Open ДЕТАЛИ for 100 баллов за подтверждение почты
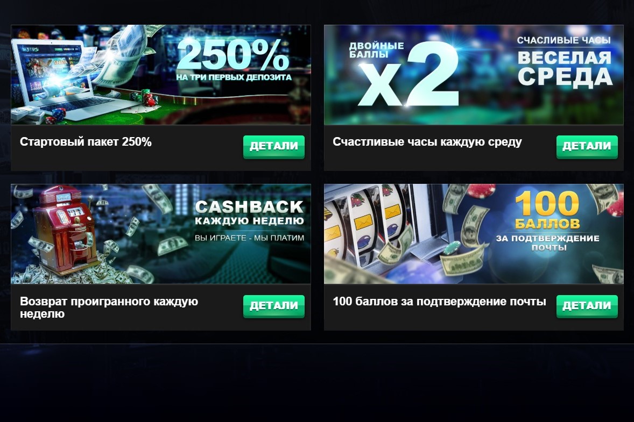Viewport: 634px width, 422px height. click(x=587, y=306)
